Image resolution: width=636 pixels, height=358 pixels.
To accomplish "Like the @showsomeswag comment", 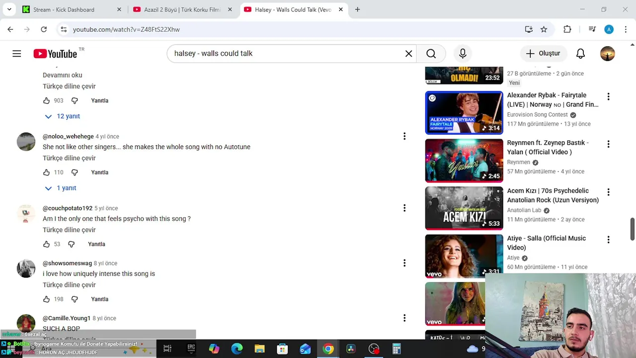I will tap(46, 299).
